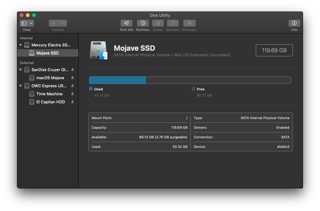Open the View sidebar options button
320x211 pixels.
click(27, 23)
